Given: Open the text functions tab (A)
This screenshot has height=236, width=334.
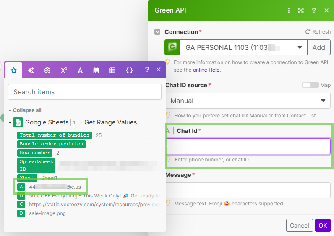Looking at the screenshot, I should pos(80,70).
